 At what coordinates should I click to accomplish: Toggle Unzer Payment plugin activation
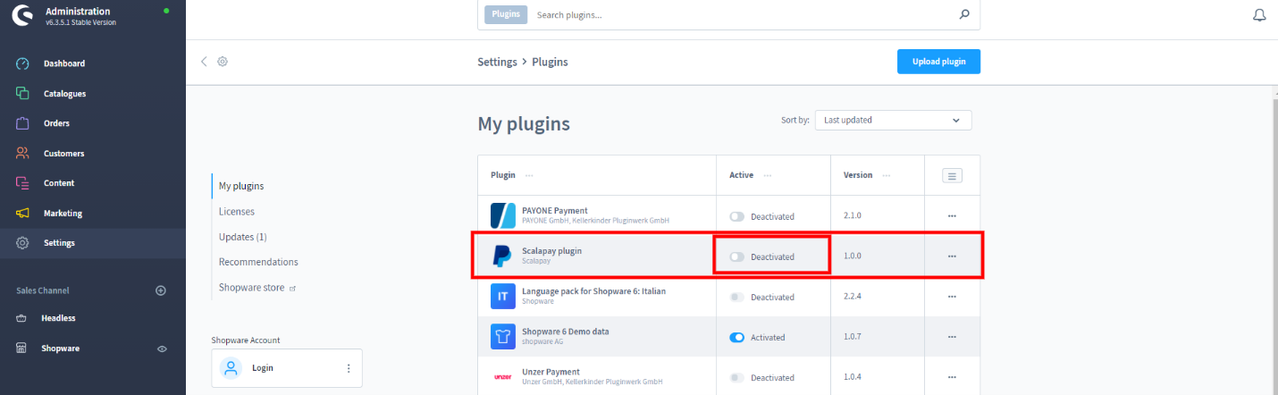(x=736, y=378)
